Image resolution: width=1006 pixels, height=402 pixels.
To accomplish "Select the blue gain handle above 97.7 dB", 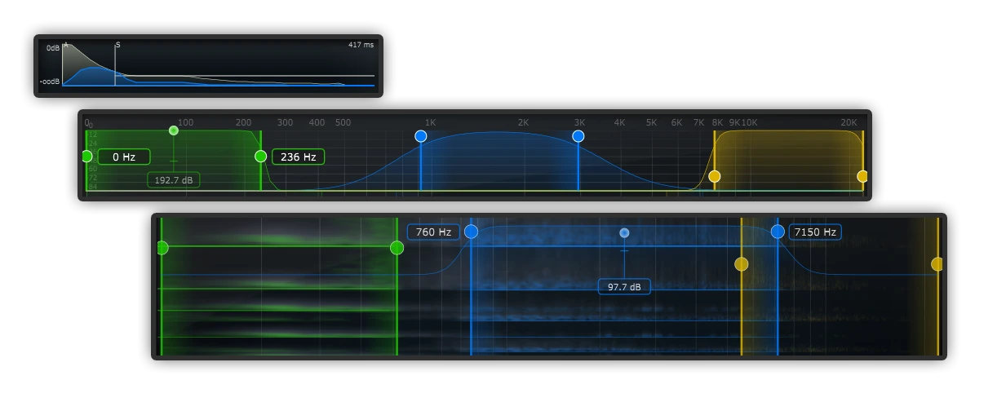I will [x=624, y=232].
